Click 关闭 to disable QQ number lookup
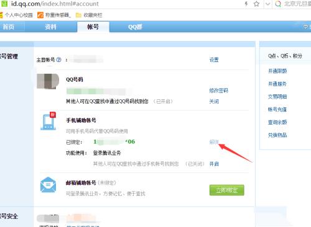311x227 pixels. tap(214, 101)
